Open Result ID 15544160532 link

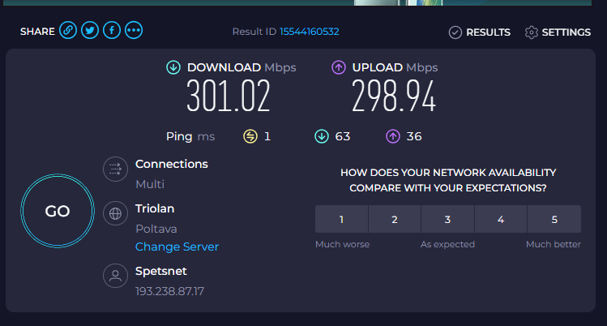point(310,32)
